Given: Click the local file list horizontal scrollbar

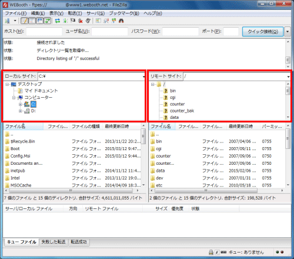Looking at the screenshot, I should coord(71,190).
